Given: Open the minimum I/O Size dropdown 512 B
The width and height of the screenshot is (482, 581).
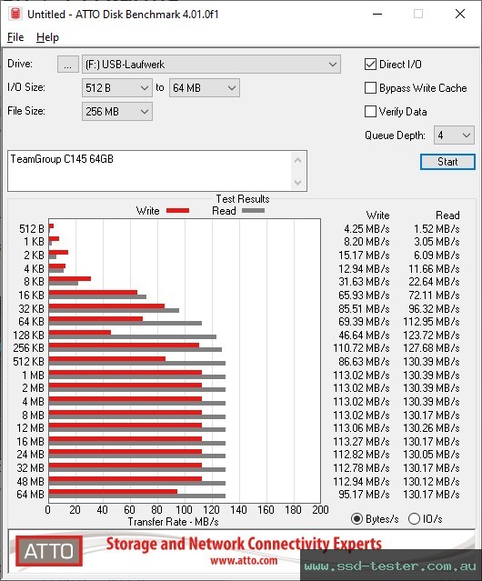Looking at the screenshot, I should pyautogui.click(x=116, y=88).
